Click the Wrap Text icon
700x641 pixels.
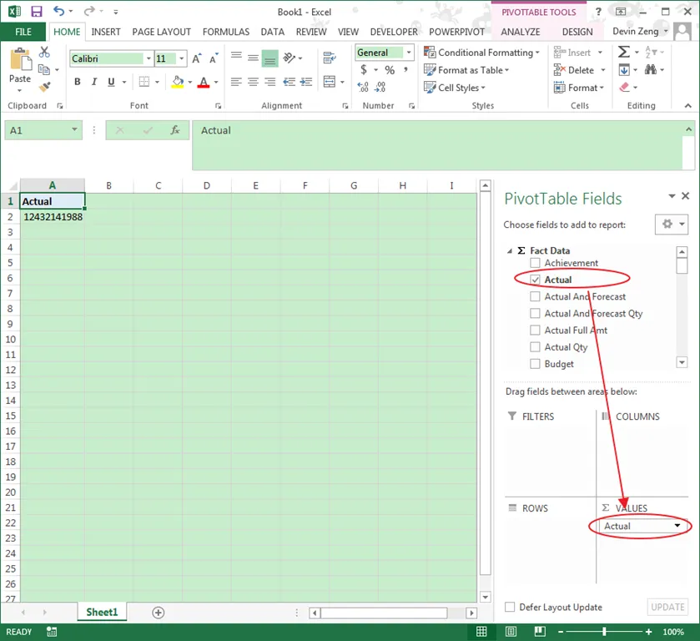point(330,58)
